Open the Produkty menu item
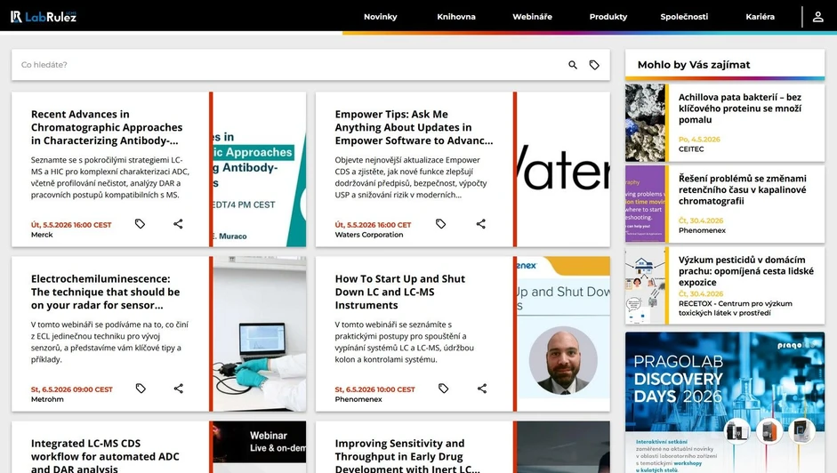 608,17
